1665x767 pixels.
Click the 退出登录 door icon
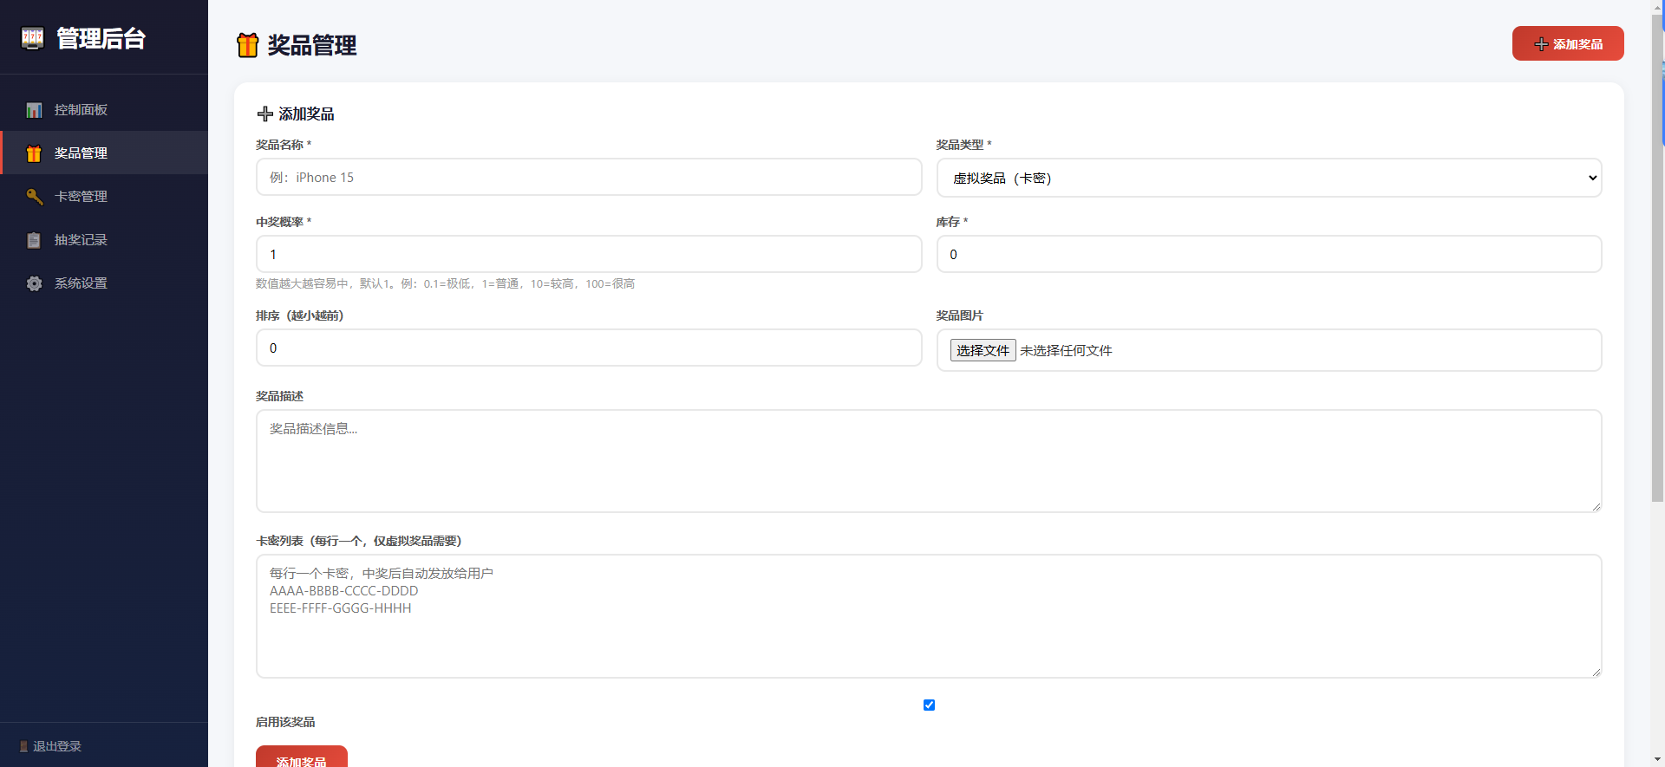coord(23,746)
